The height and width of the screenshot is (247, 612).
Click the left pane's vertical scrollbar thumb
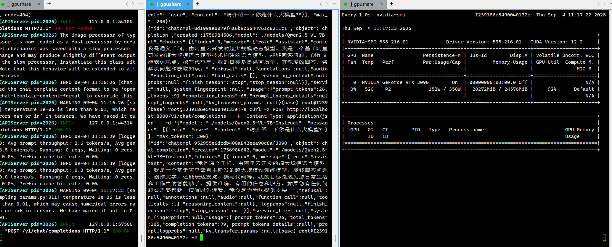pyautogui.click(x=141, y=238)
